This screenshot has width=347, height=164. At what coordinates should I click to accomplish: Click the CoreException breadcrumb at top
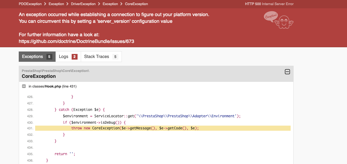(136, 4)
